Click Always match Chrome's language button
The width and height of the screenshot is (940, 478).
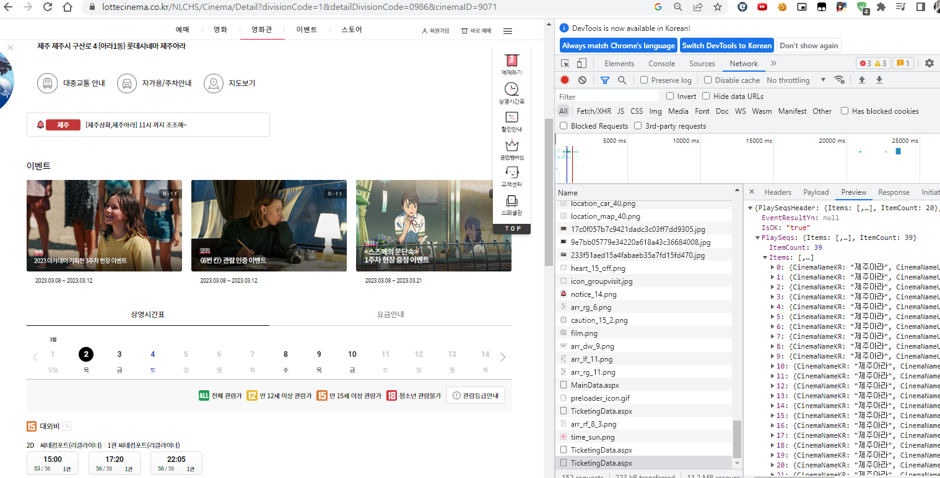(618, 46)
